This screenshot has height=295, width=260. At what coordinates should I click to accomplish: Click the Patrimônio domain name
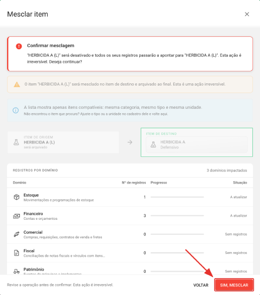pyautogui.click(x=34, y=270)
